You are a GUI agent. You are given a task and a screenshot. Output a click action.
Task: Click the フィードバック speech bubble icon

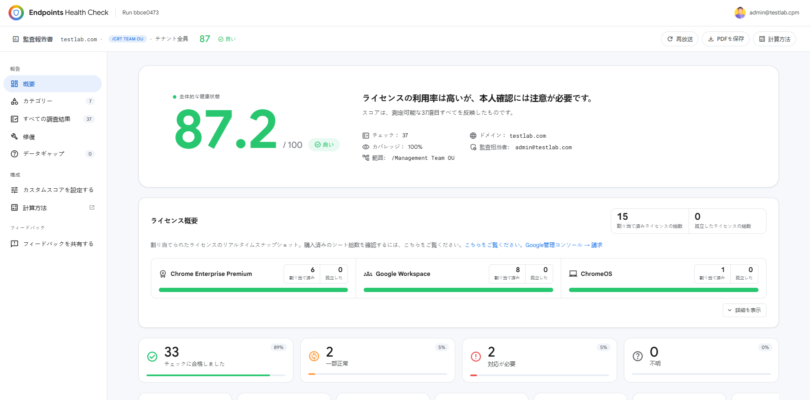[14, 244]
